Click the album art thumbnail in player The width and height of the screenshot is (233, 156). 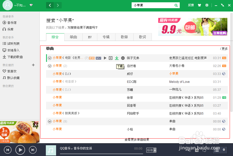(51, 150)
